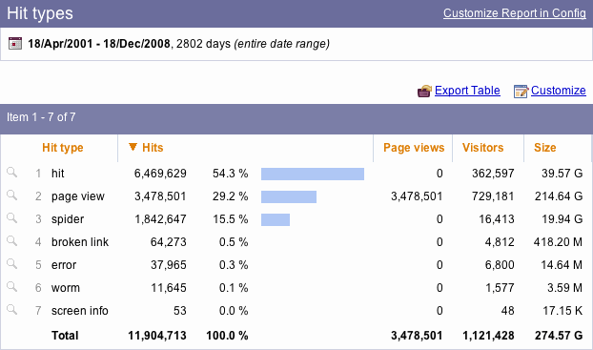Screen dimensions: 593x350
Task: Click magnifier icon beside 'error' row
Action: click(12, 264)
